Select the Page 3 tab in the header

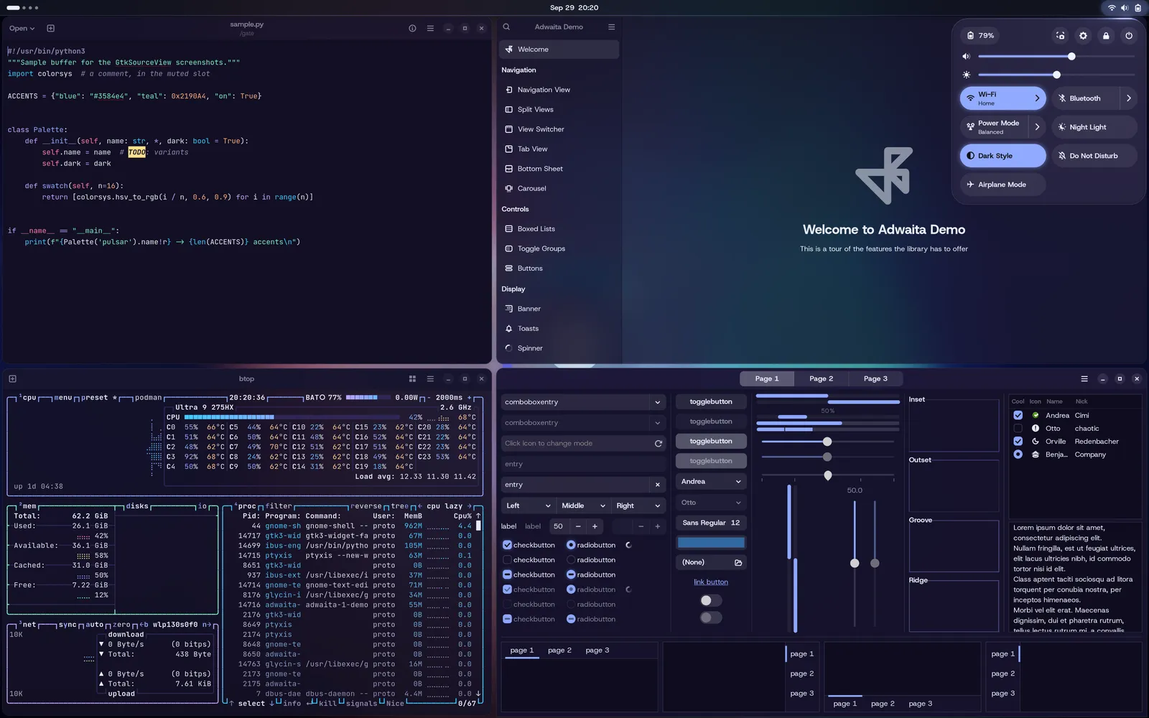pos(875,378)
